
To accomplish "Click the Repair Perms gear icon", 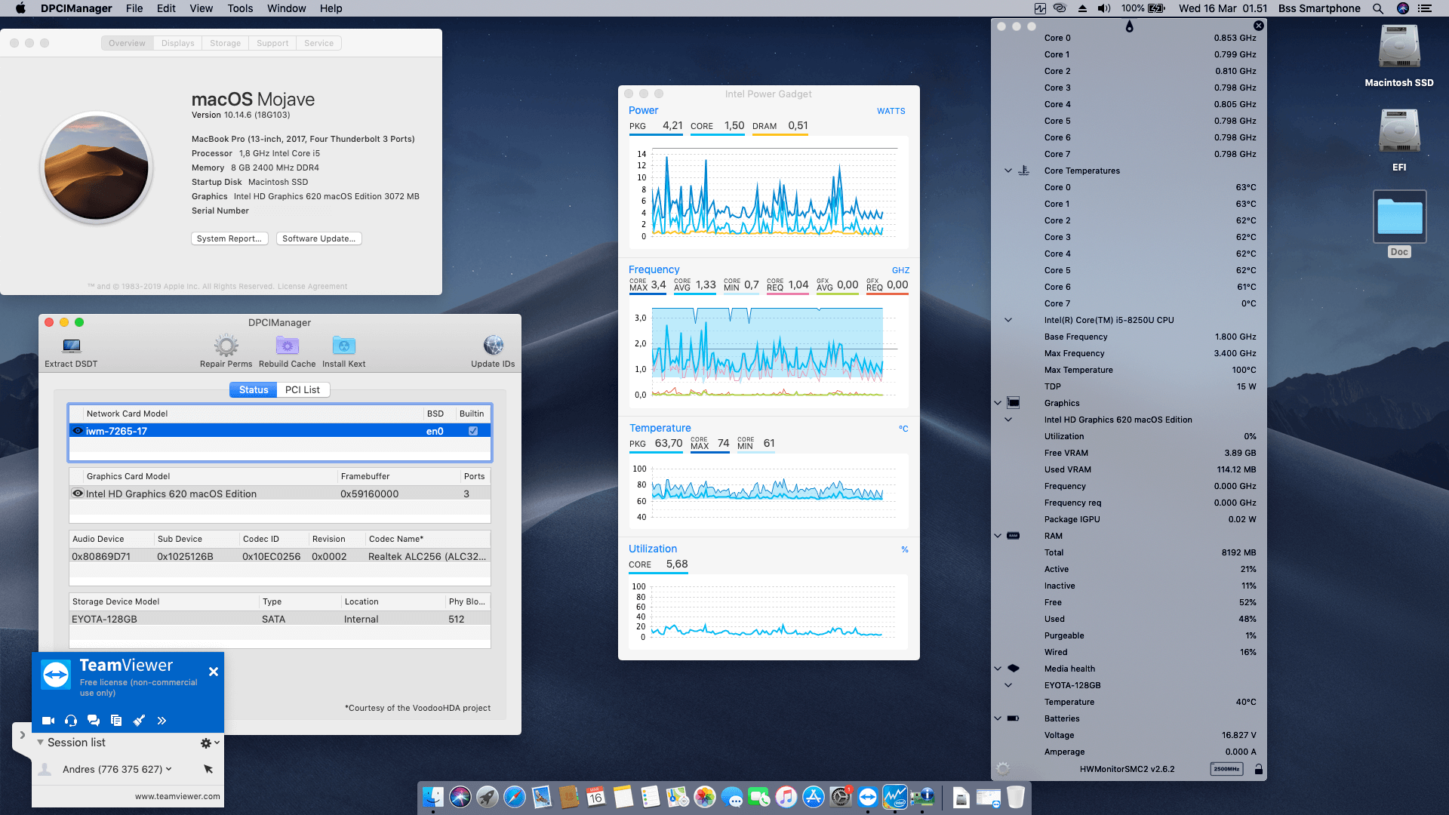I will [226, 346].
